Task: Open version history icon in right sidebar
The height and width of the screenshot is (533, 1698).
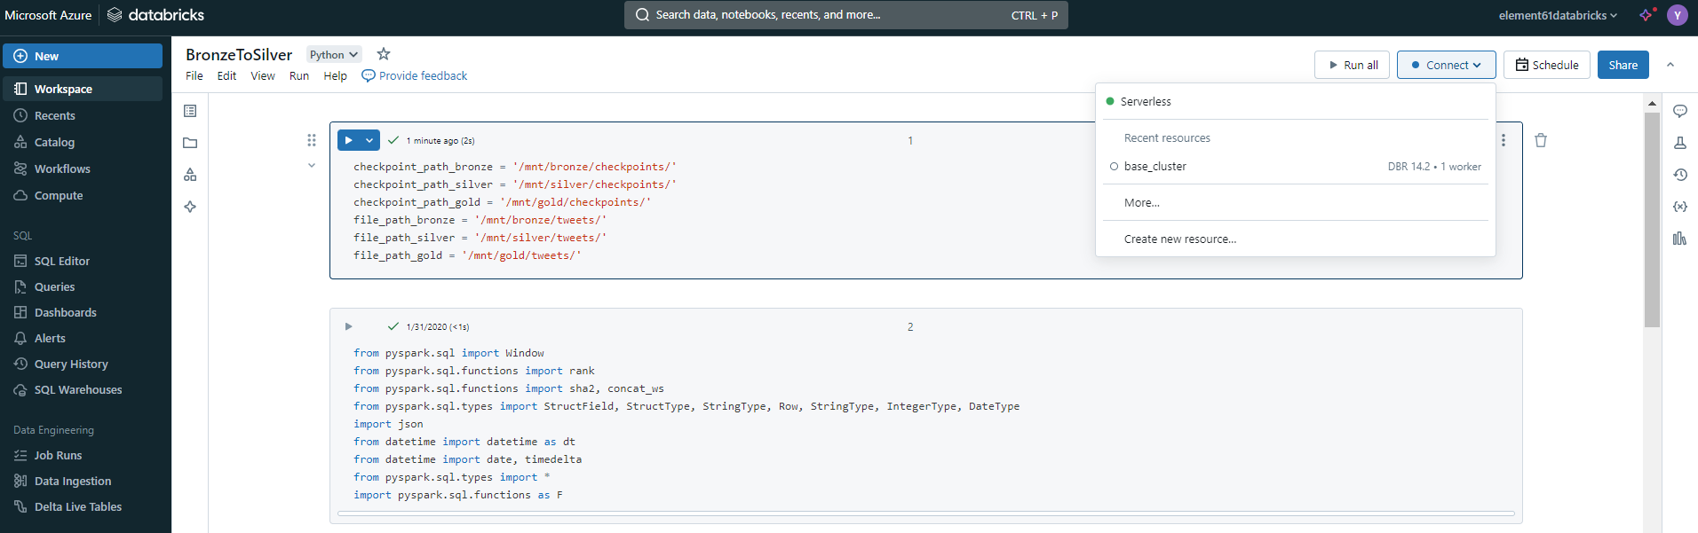Action: pyautogui.click(x=1679, y=175)
